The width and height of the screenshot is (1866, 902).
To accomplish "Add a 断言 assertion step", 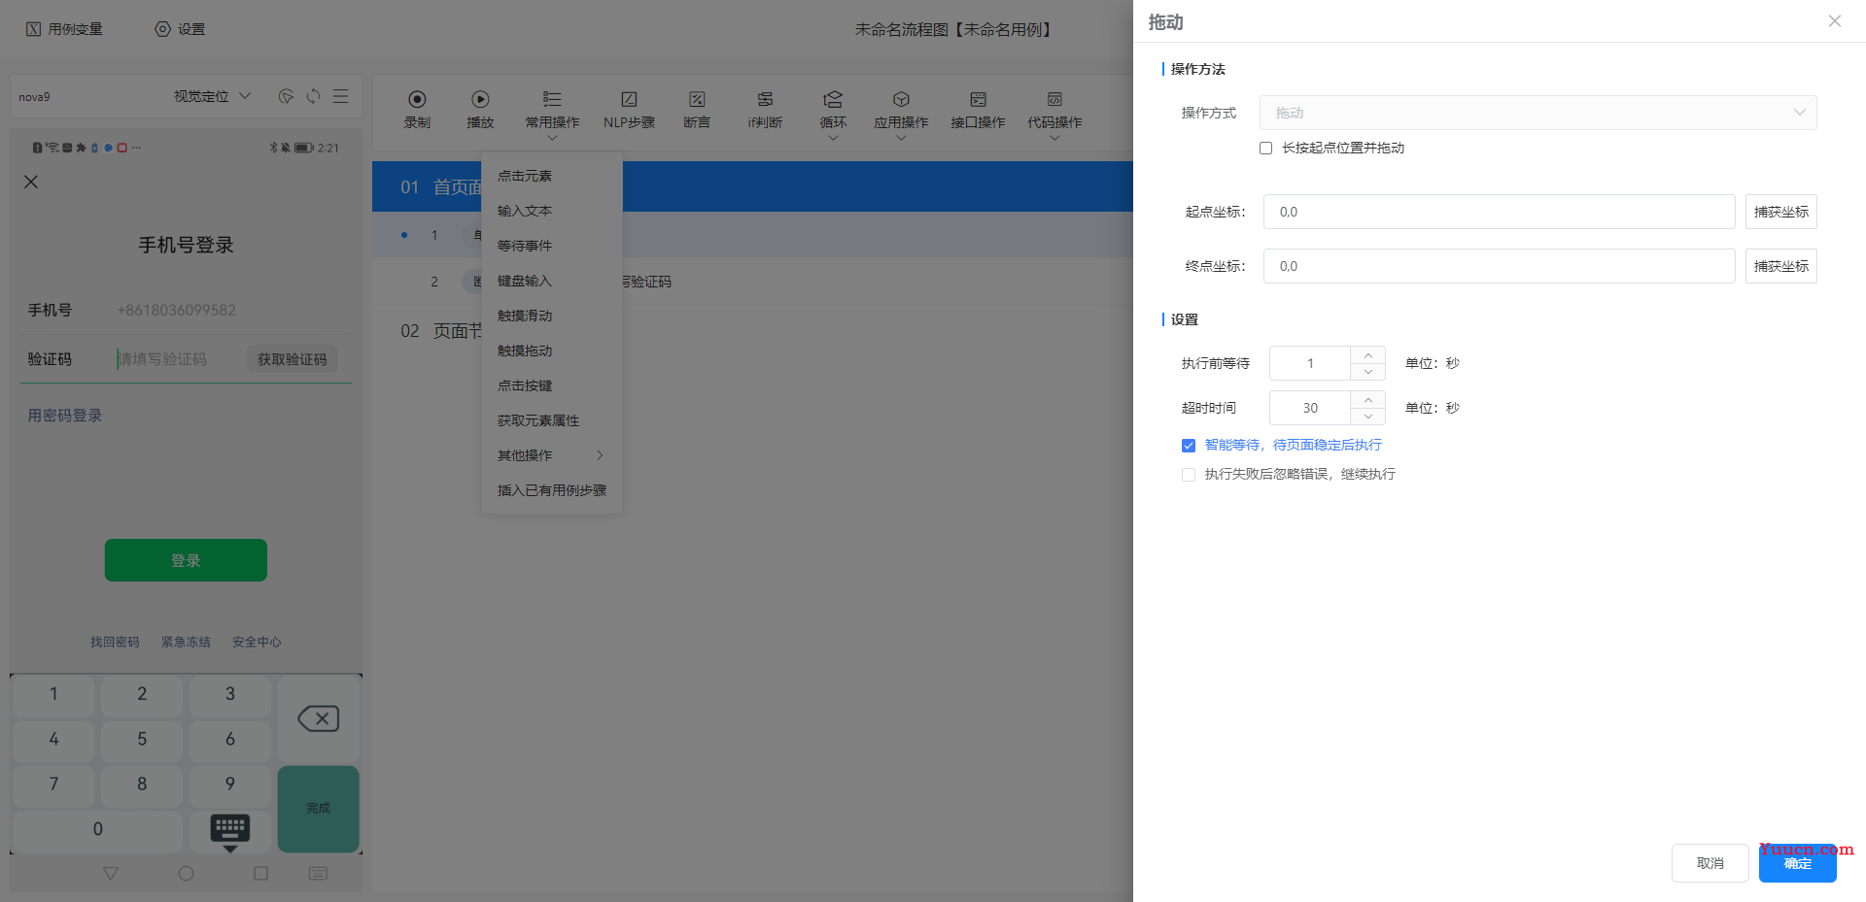I will pyautogui.click(x=697, y=99).
